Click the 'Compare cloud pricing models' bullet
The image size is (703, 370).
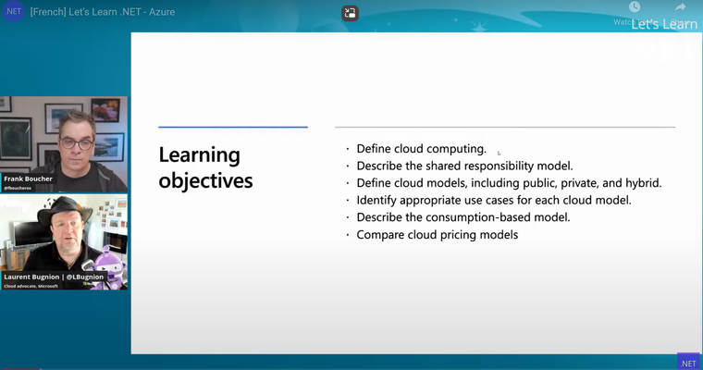click(438, 235)
